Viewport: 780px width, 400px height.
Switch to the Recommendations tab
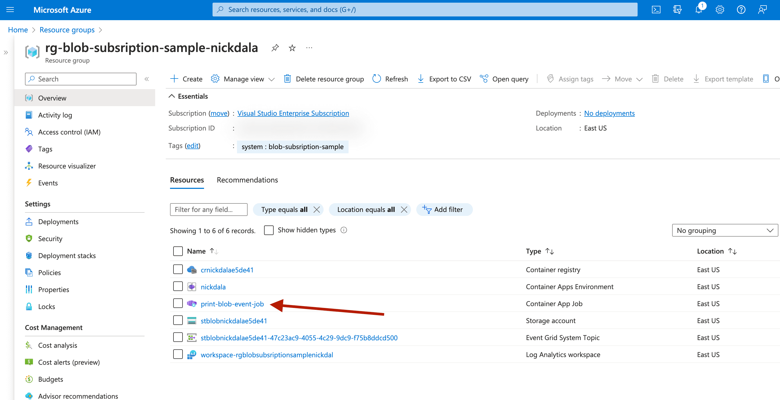pyautogui.click(x=247, y=180)
